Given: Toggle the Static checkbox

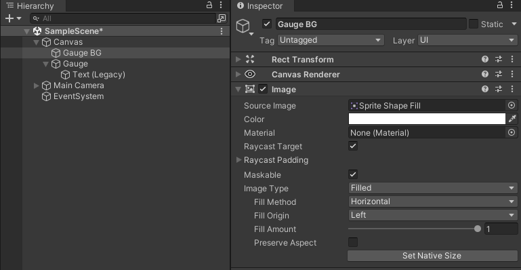Looking at the screenshot, I should 474,24.
